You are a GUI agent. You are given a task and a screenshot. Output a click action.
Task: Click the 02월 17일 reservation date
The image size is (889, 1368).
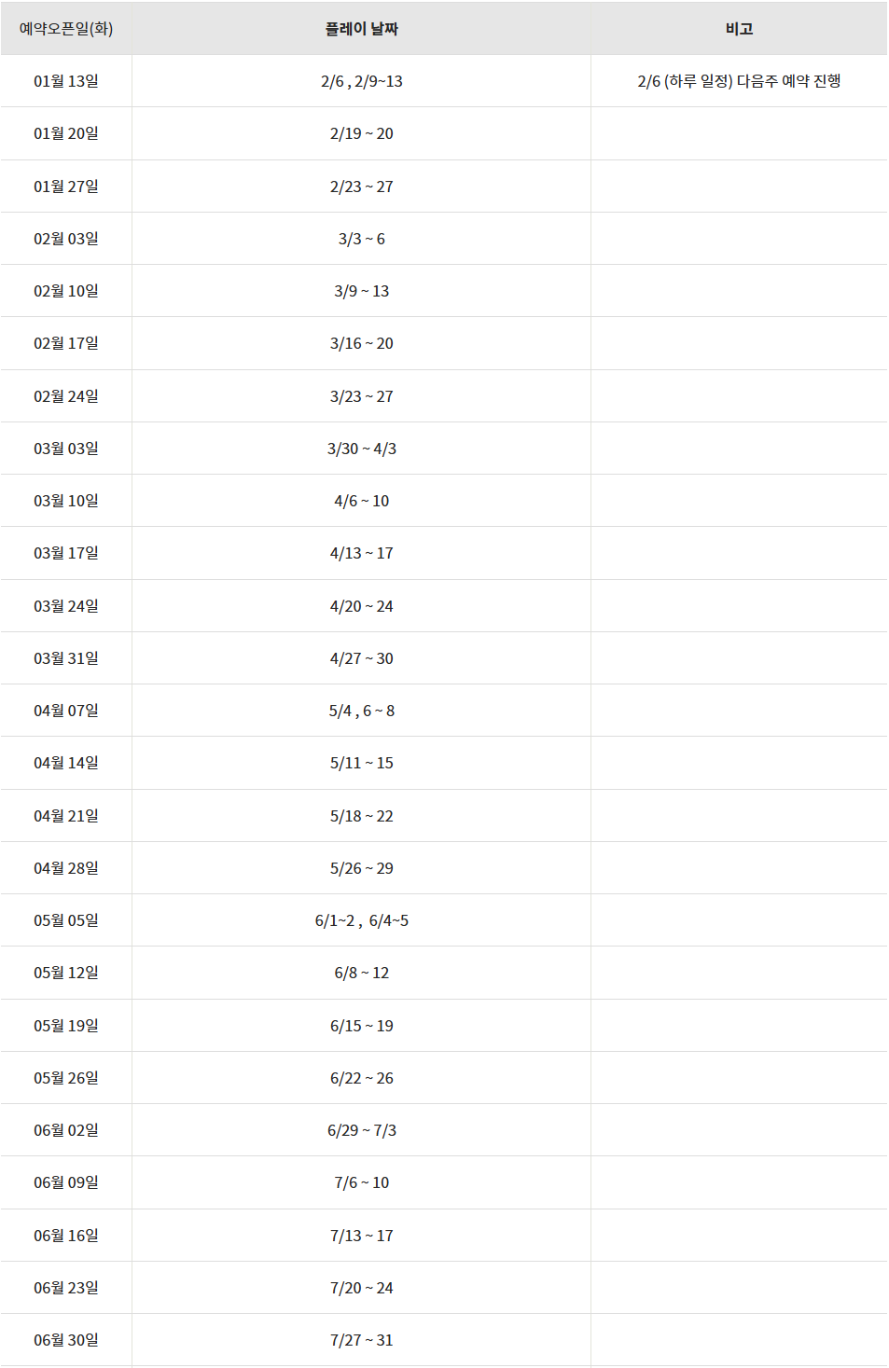[x=66, y=343]
